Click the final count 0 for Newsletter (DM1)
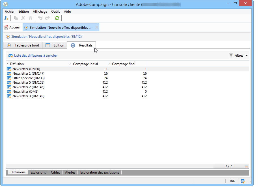 pyautogui.click(x=146, y=92)
